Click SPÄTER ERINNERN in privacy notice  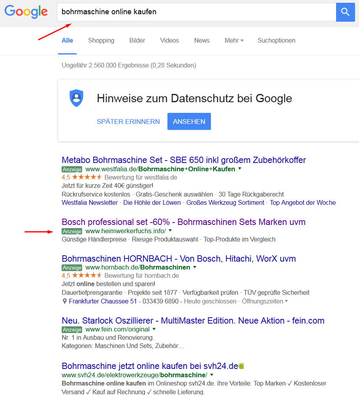coord(128,122)
